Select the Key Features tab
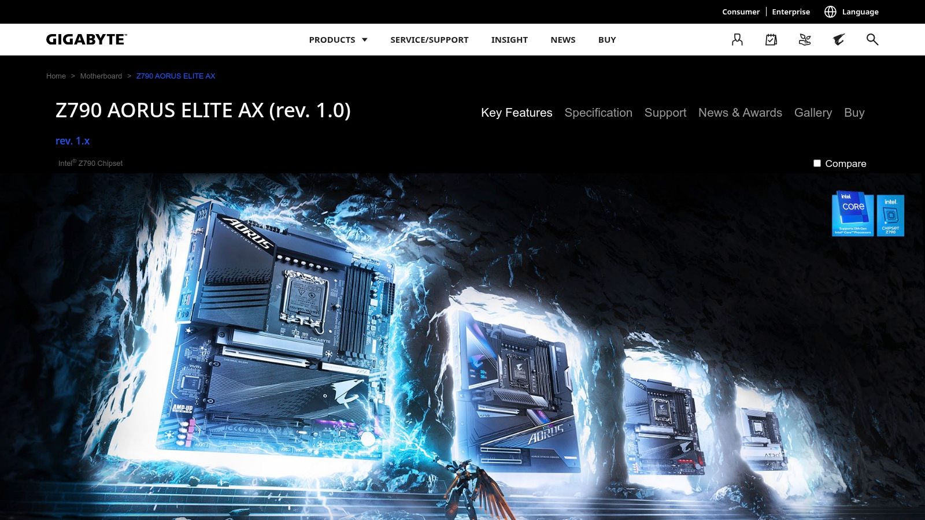The height and width of the screenshot is (520, 925). [517, 113]
